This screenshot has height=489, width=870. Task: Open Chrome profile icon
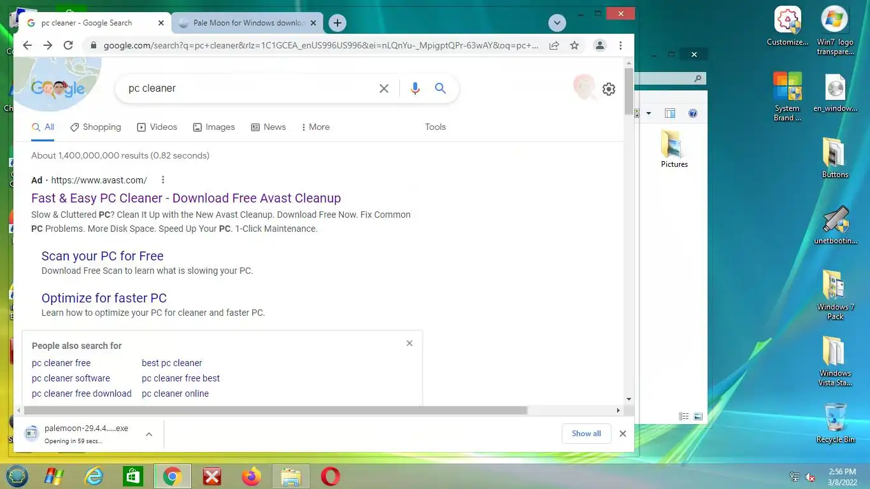pyautogui.click(x=600, y=45)
